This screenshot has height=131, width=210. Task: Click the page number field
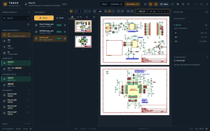point(81,11)
